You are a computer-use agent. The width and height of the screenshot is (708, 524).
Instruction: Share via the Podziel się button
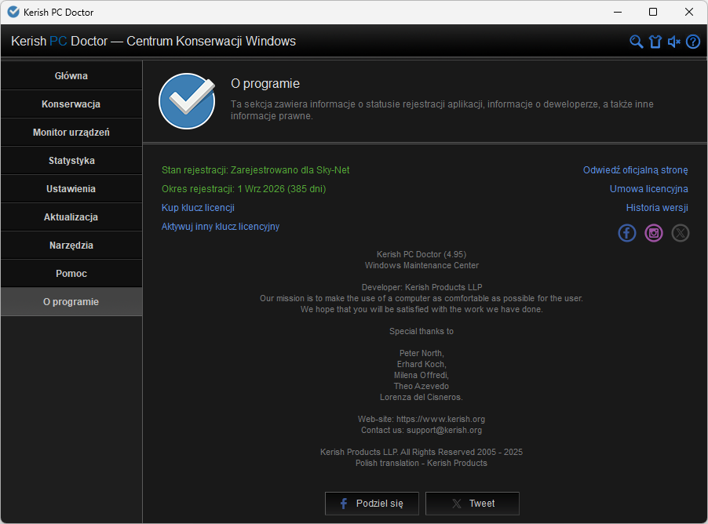point(371,504)
